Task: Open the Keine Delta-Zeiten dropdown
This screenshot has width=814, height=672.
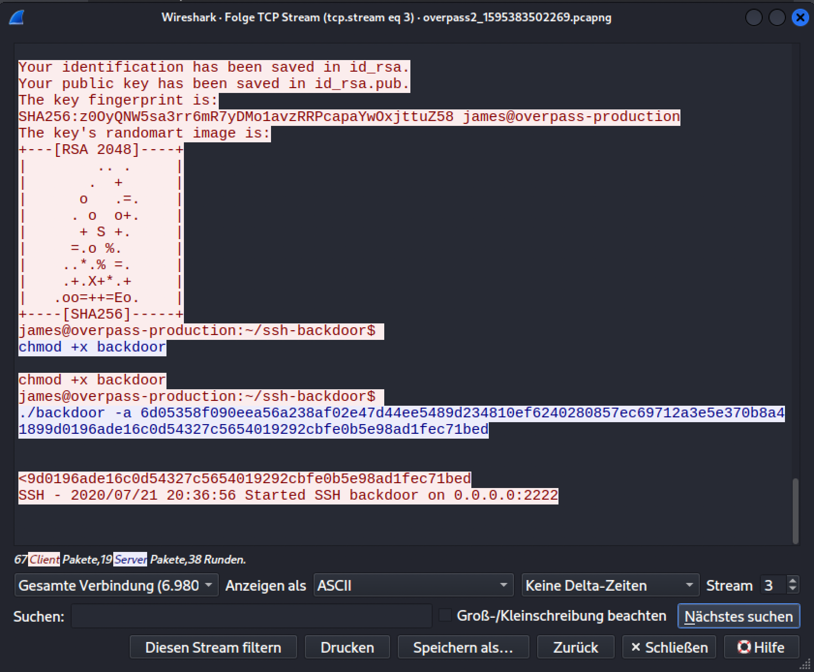Action: 610,585
